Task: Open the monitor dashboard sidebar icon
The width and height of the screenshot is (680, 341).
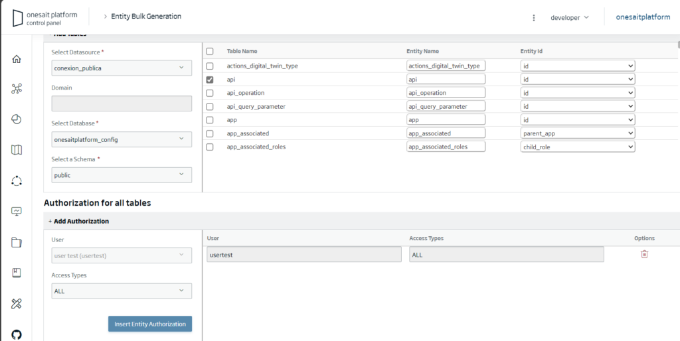Action: coord(17,212)
